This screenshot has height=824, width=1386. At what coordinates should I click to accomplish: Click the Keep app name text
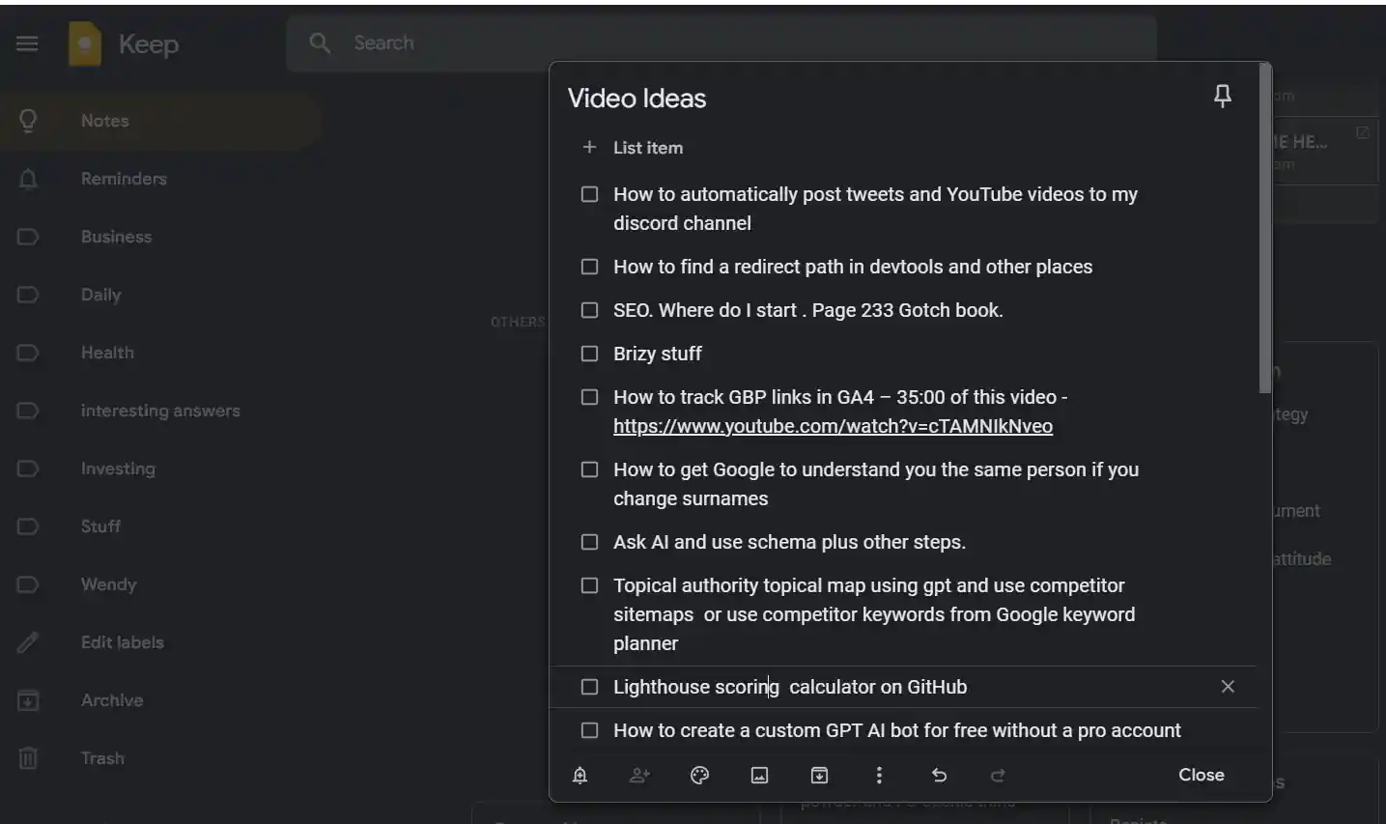pyautogui.click(x=149, y=44)
